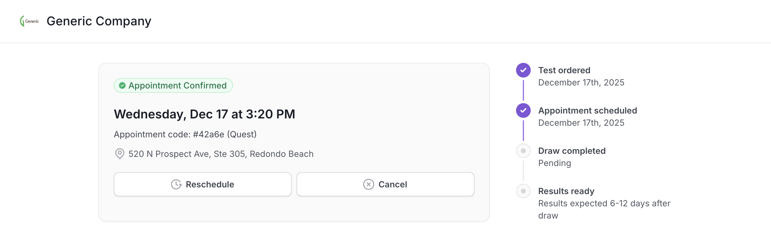Image resolution: width=771 pixels, height=235 pixels.
Task: Click the Generic Company header title
Action: pos(99,21)
